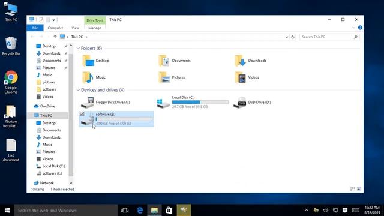Uncheck the software (E:) item checkbox
This screenshot has height=216, width=384.
[x=82, y=114]
